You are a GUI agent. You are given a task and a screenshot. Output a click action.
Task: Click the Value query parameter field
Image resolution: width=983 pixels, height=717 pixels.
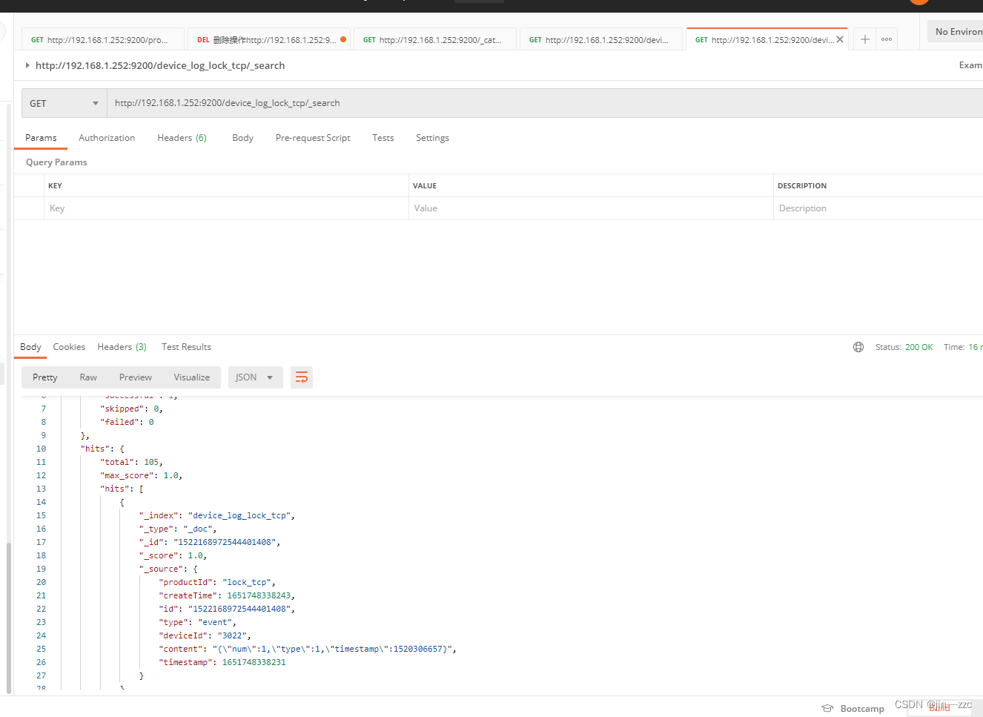coord(590,208)
